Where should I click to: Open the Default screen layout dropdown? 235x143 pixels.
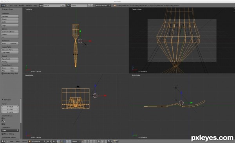[x=52, y=5]
